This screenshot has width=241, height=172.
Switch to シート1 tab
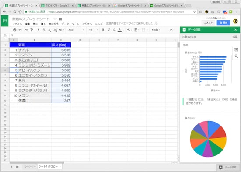[x=28, y=167]
